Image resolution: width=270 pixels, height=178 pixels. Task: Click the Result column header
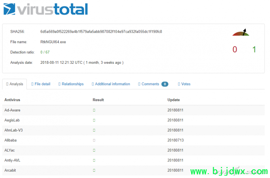click(98, 100)
